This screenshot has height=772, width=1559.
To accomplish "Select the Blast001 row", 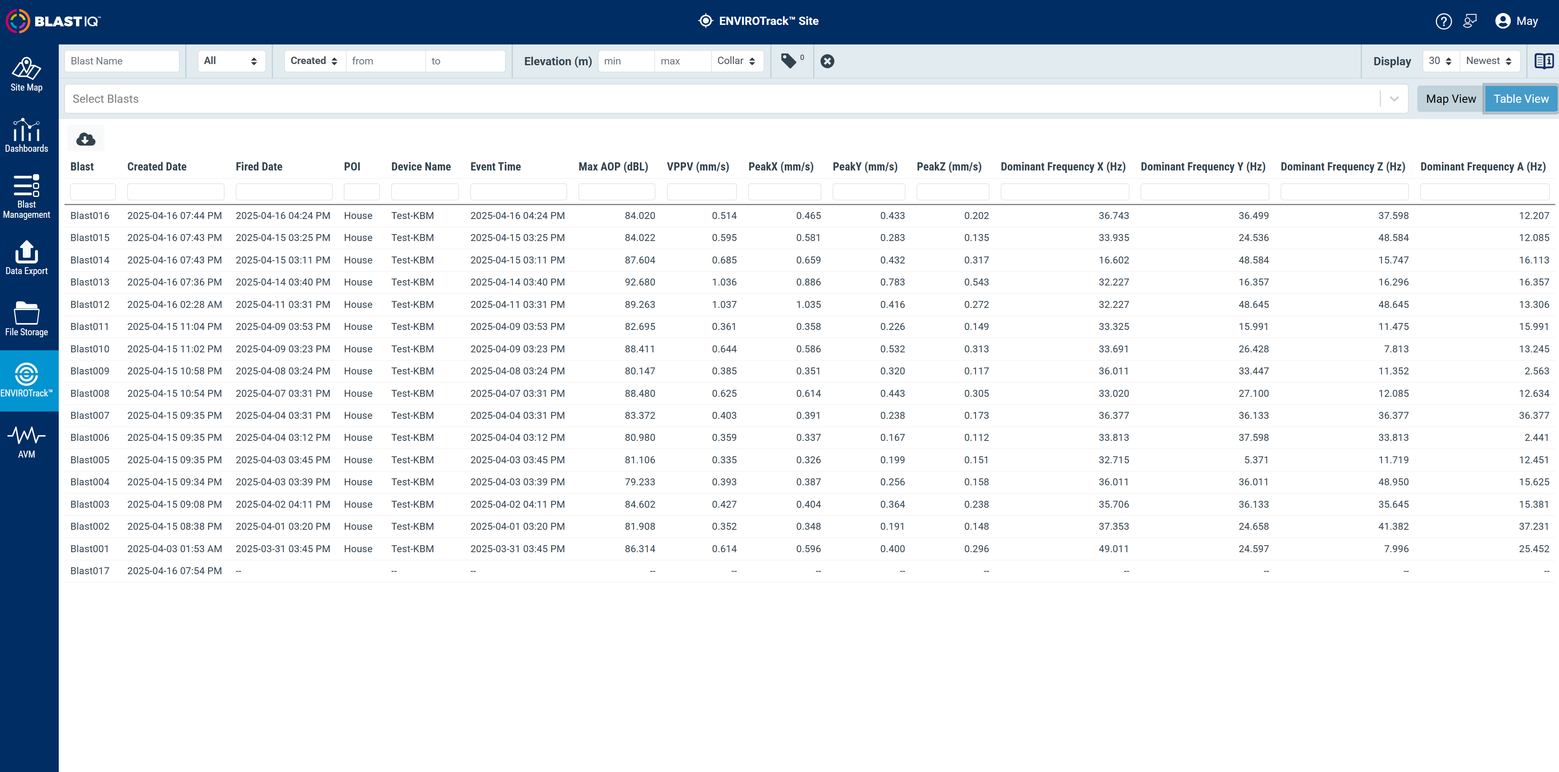I will (810, 549).
